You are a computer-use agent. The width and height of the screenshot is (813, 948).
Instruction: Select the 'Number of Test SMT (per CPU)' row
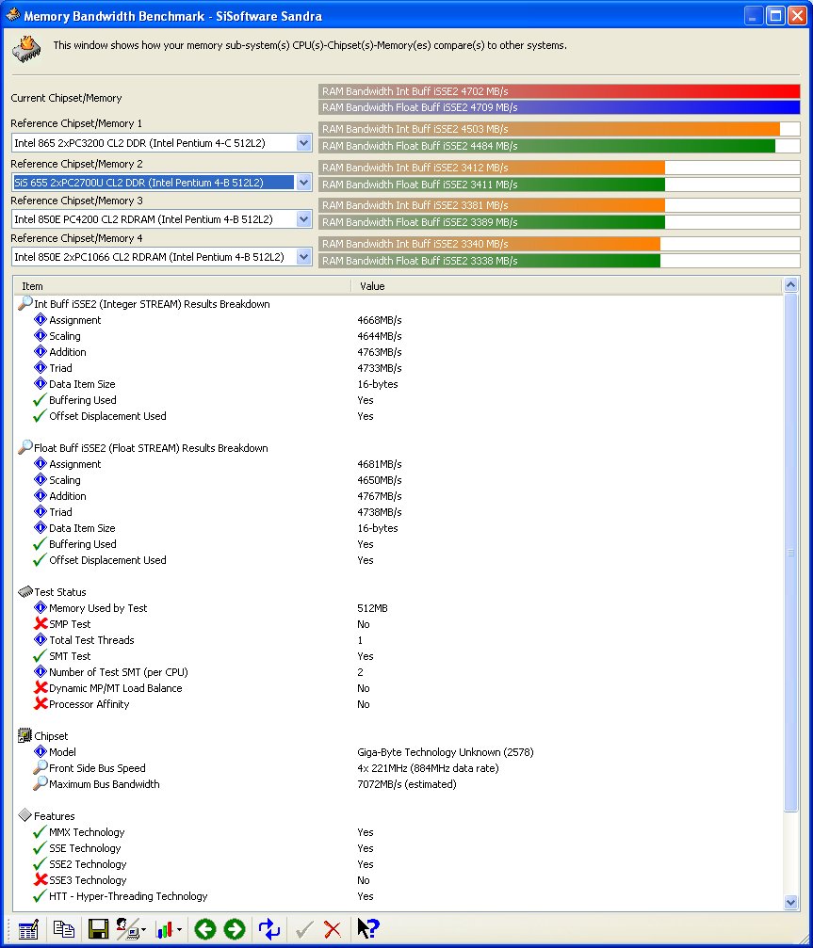click(398, 672)
